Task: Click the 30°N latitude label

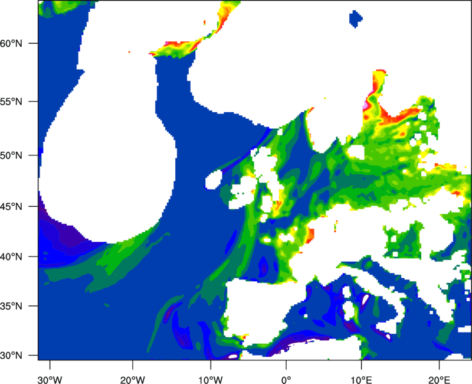Action: (x=11, y=356)
